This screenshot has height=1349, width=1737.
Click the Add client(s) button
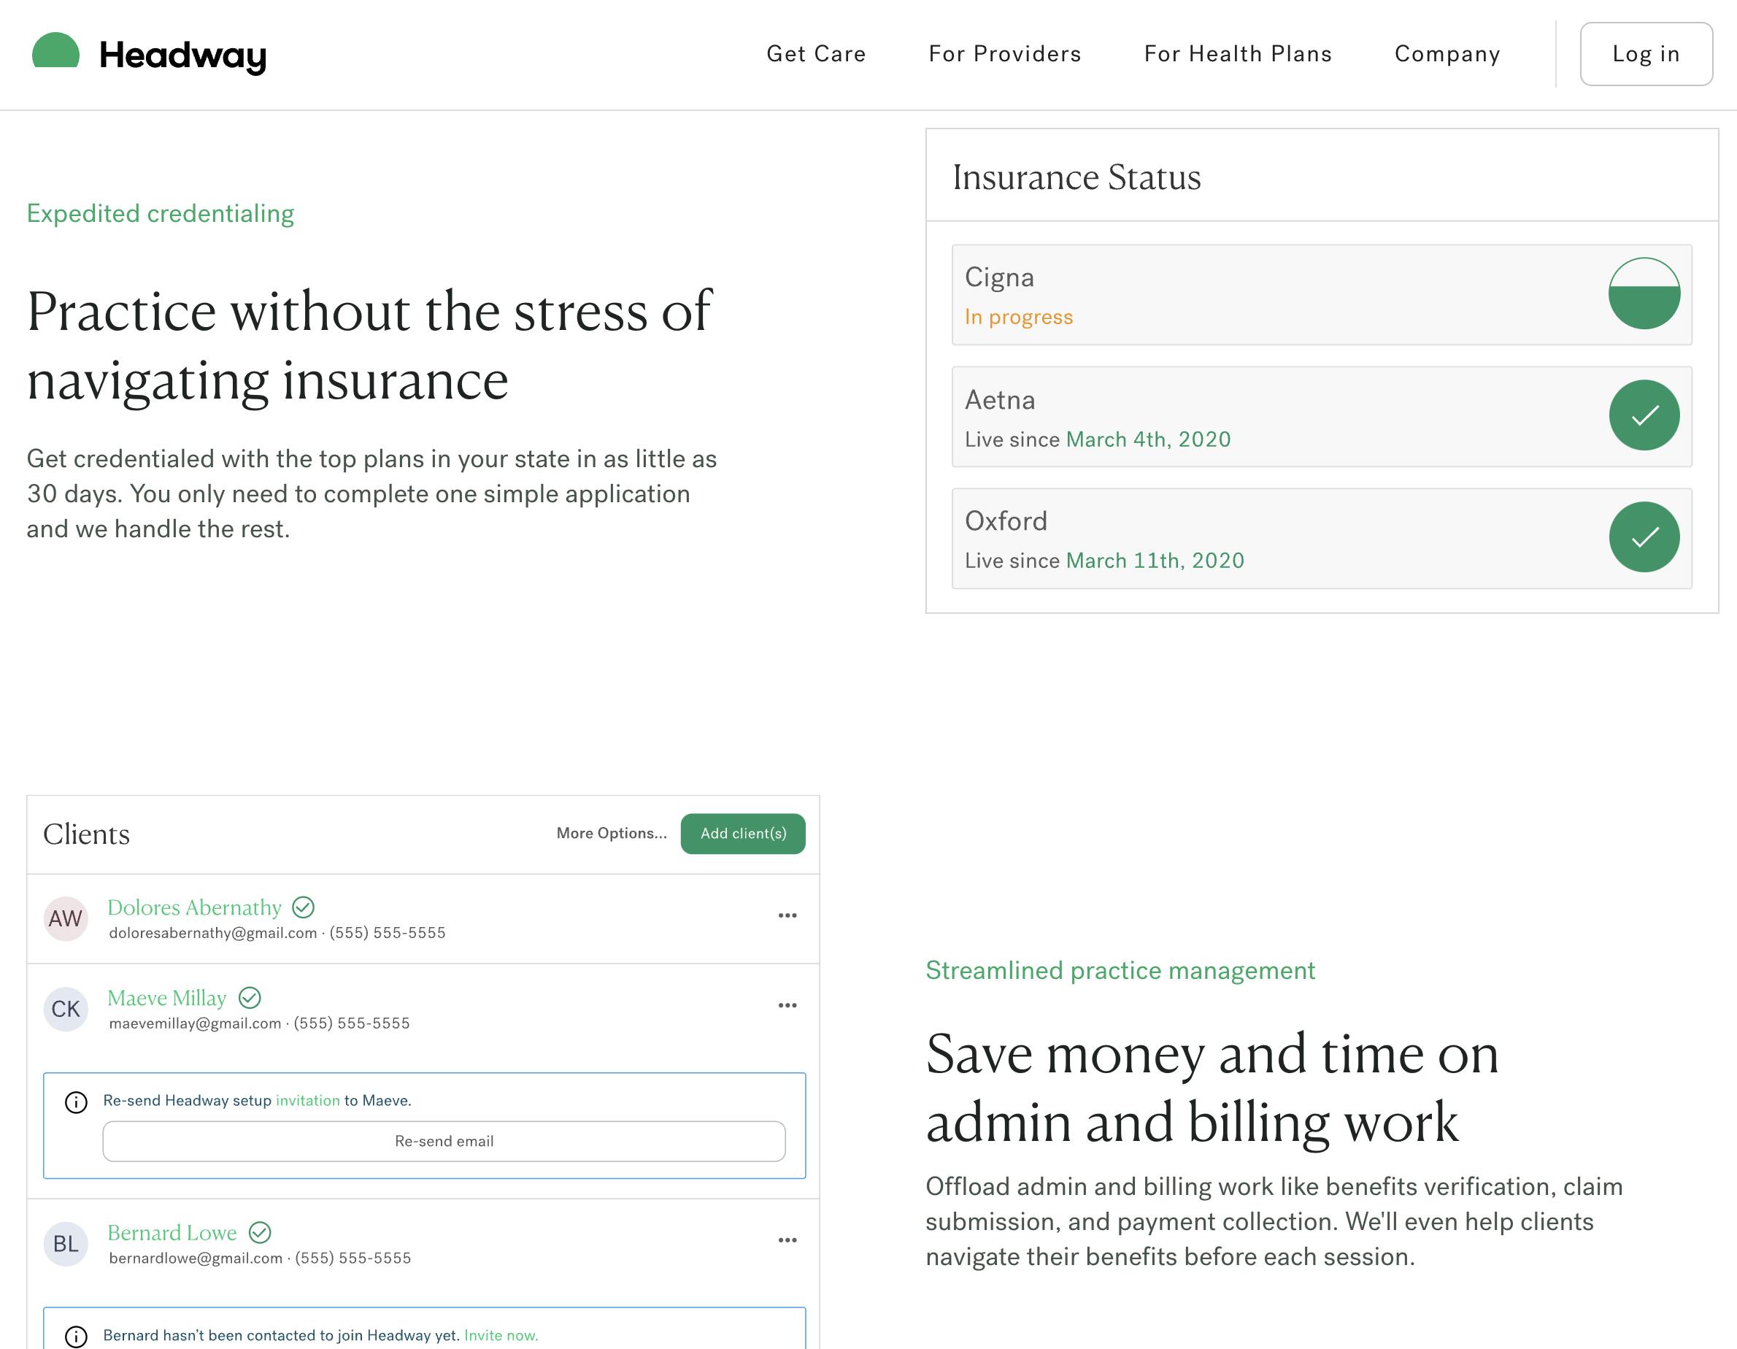[x=743, y=834]
